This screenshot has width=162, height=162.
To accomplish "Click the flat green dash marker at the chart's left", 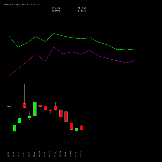I will tap(9, 107).
